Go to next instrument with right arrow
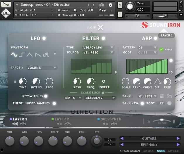Viewport: 184px width, 154px height. pos(94,5)
